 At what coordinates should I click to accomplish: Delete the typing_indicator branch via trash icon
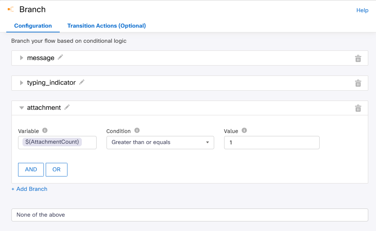click(358, 83)
